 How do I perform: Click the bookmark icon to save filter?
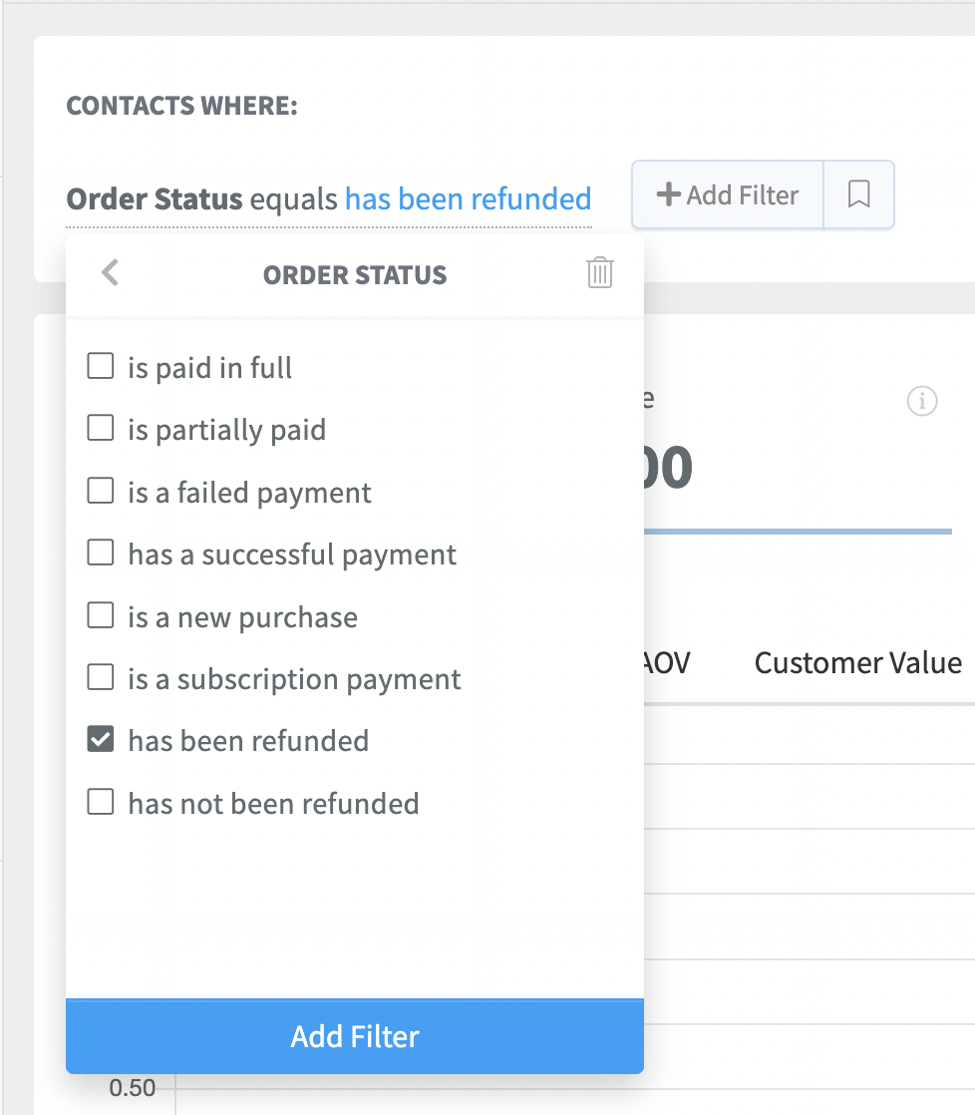(x=858, y=194)
